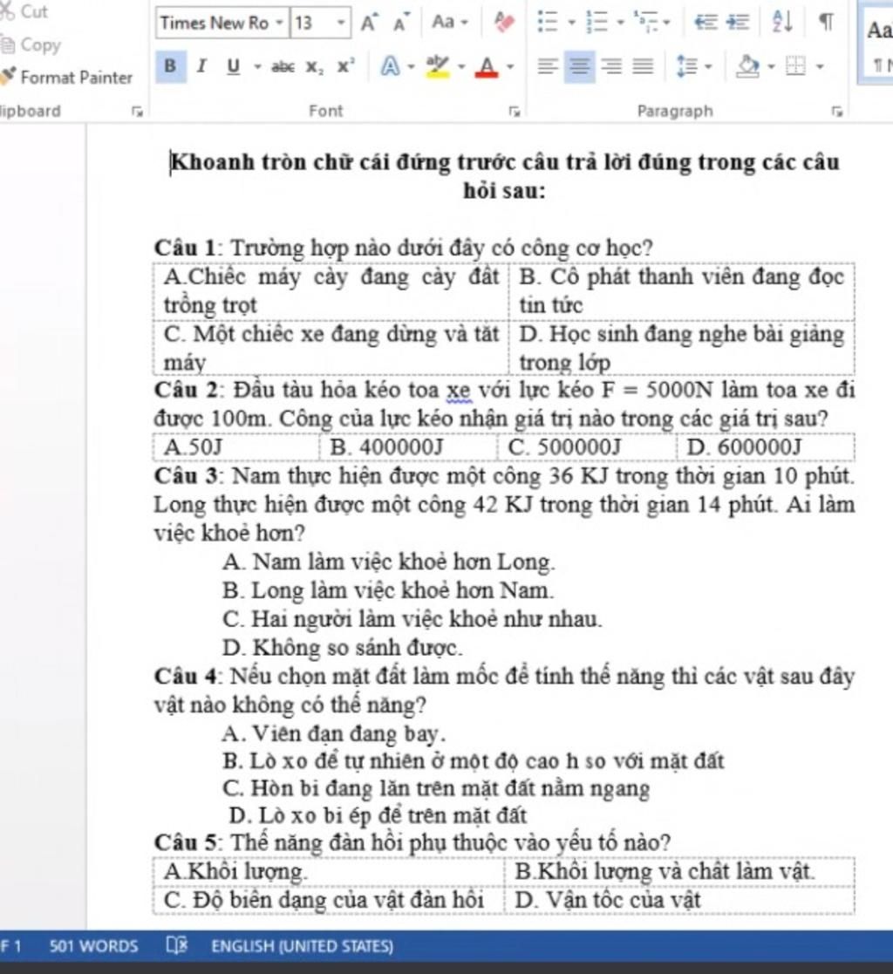Click the Copy command
The width and height of the screenshot is (893, 974).
31,44
